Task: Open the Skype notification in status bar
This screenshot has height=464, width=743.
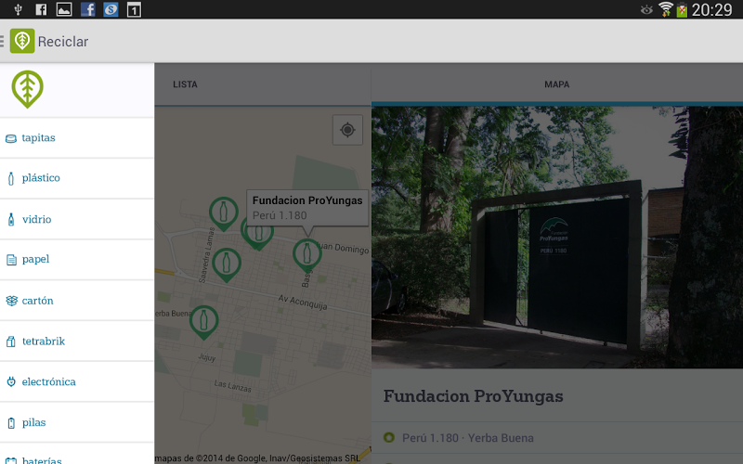Action: 111,9
